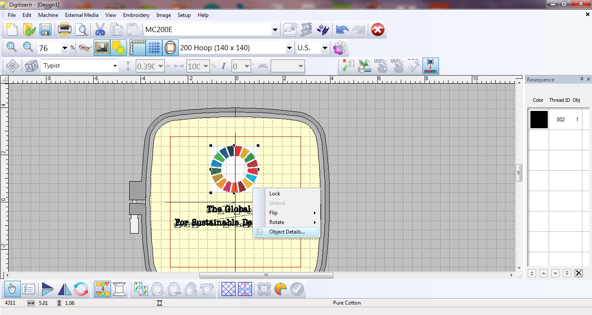
Task: Toggle the colored shapes resequence button
Action: [x=102, y=289]
